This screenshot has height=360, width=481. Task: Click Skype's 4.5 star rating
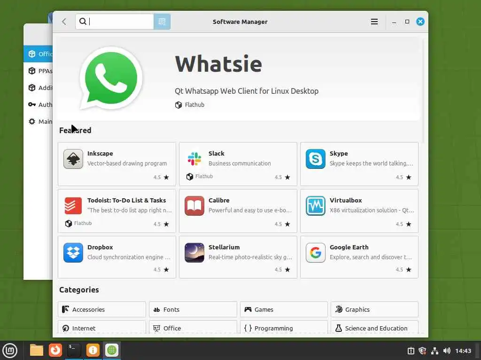[x=403, y=177]
